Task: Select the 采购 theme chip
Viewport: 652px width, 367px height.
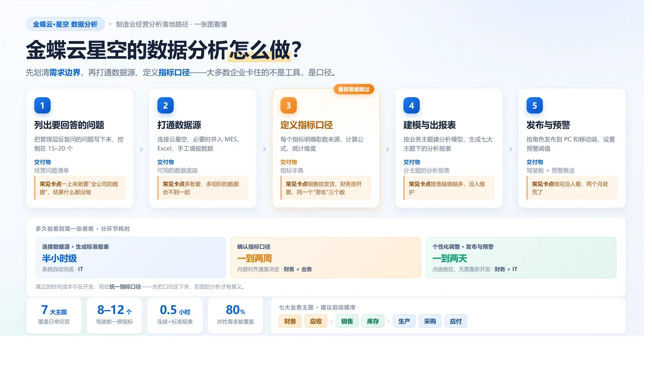Action: click(x=430, y=321)
